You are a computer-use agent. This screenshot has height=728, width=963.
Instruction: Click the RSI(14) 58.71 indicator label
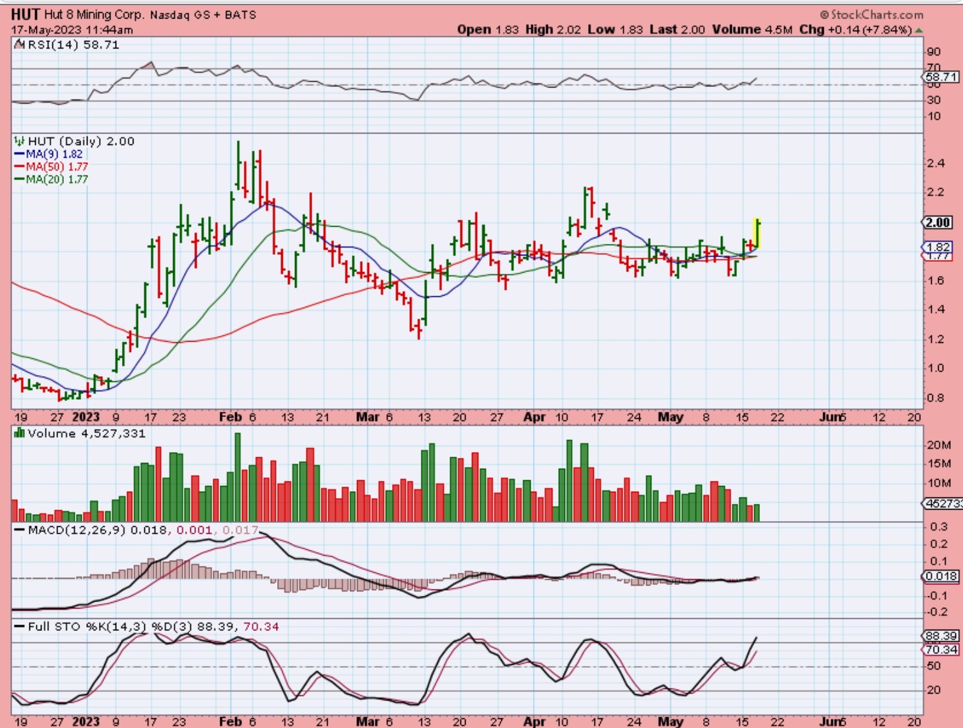[73, 45]
